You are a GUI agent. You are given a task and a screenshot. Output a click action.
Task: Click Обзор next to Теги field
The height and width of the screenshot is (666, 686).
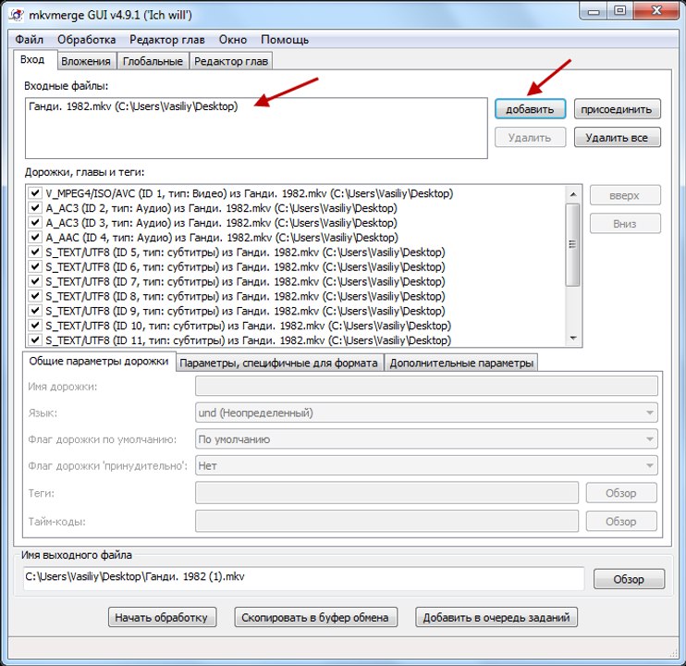[621, 493]
